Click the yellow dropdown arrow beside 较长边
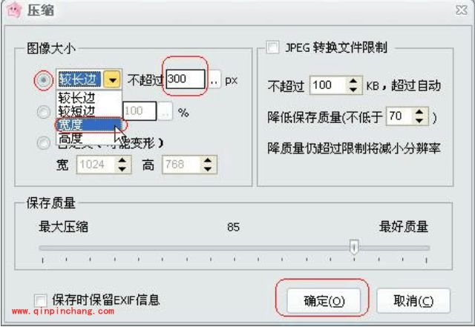 point(112,79)
